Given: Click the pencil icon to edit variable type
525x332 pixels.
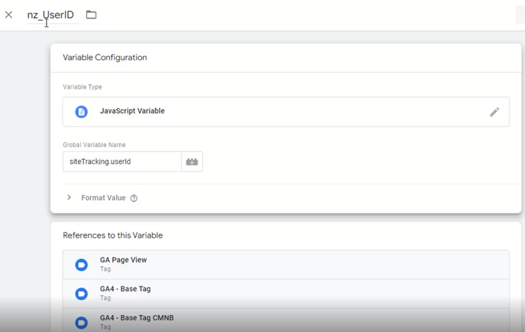Looking at the screenshot, I should tap(495, 111).
